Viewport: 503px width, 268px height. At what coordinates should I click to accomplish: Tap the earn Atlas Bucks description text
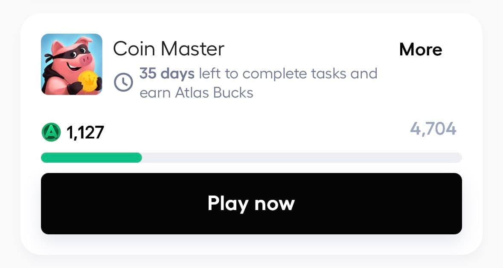tap(197, 92)
